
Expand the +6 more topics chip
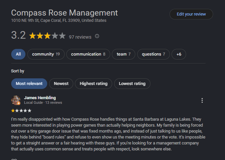179,54
